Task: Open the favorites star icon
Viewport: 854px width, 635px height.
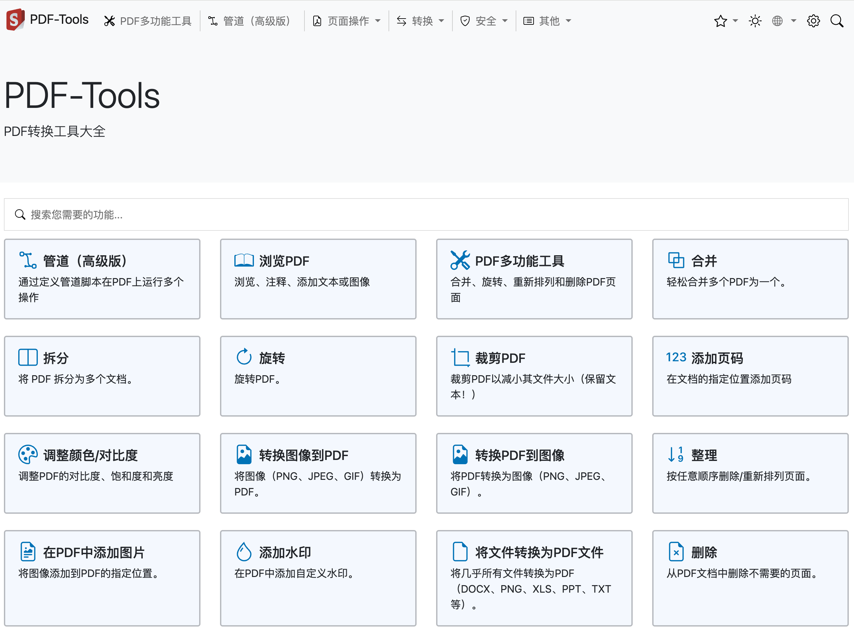Action: (720, 21)
